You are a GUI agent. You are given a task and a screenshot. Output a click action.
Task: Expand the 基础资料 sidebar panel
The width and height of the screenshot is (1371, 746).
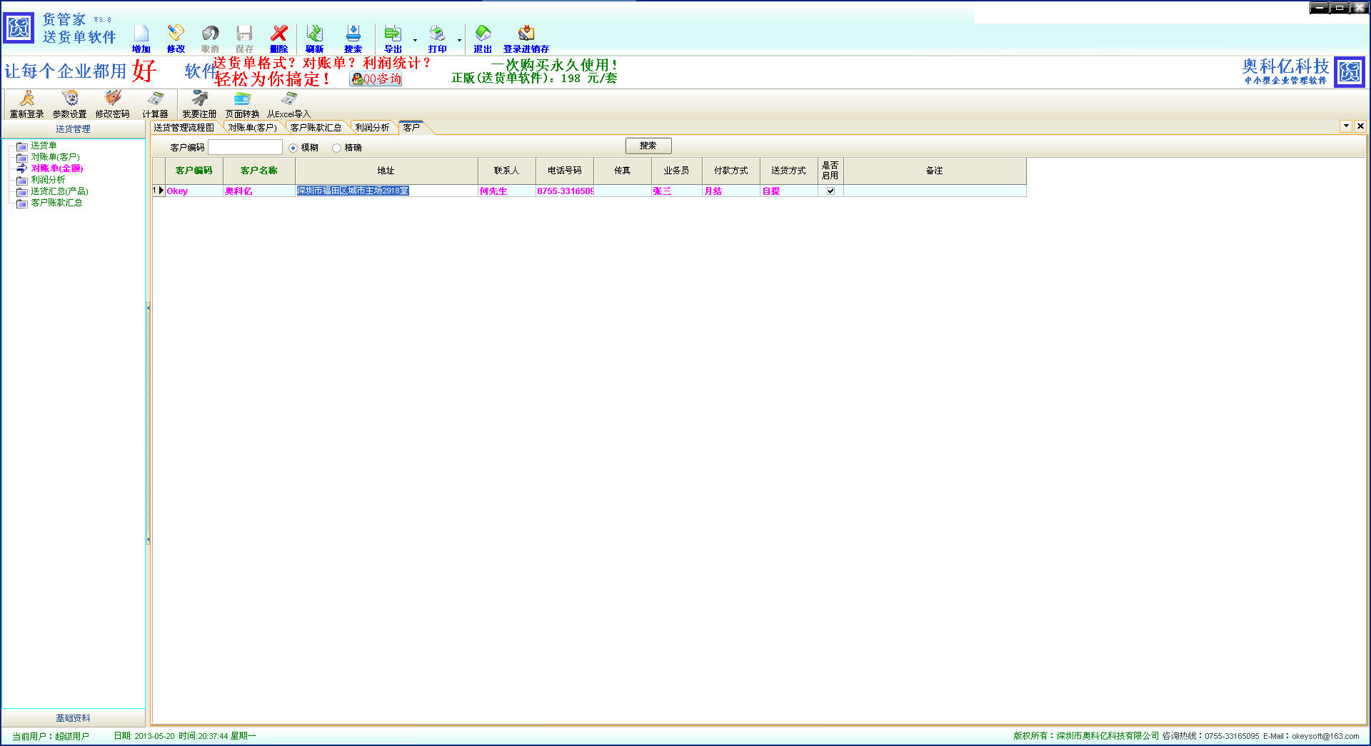(73, 718)
